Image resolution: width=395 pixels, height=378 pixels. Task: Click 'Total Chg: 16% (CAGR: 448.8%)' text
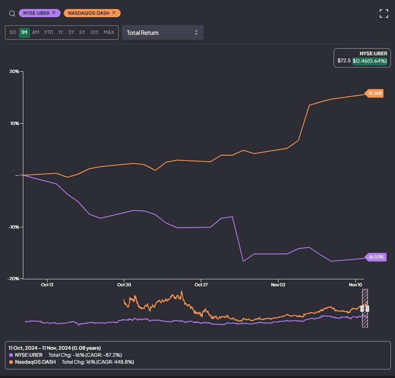[x=98, y=362]
